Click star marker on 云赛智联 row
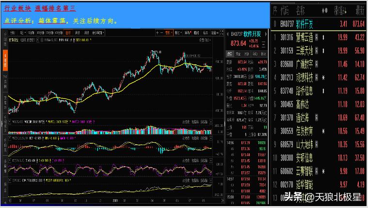The image size is (368, 208). coord(323,171)
